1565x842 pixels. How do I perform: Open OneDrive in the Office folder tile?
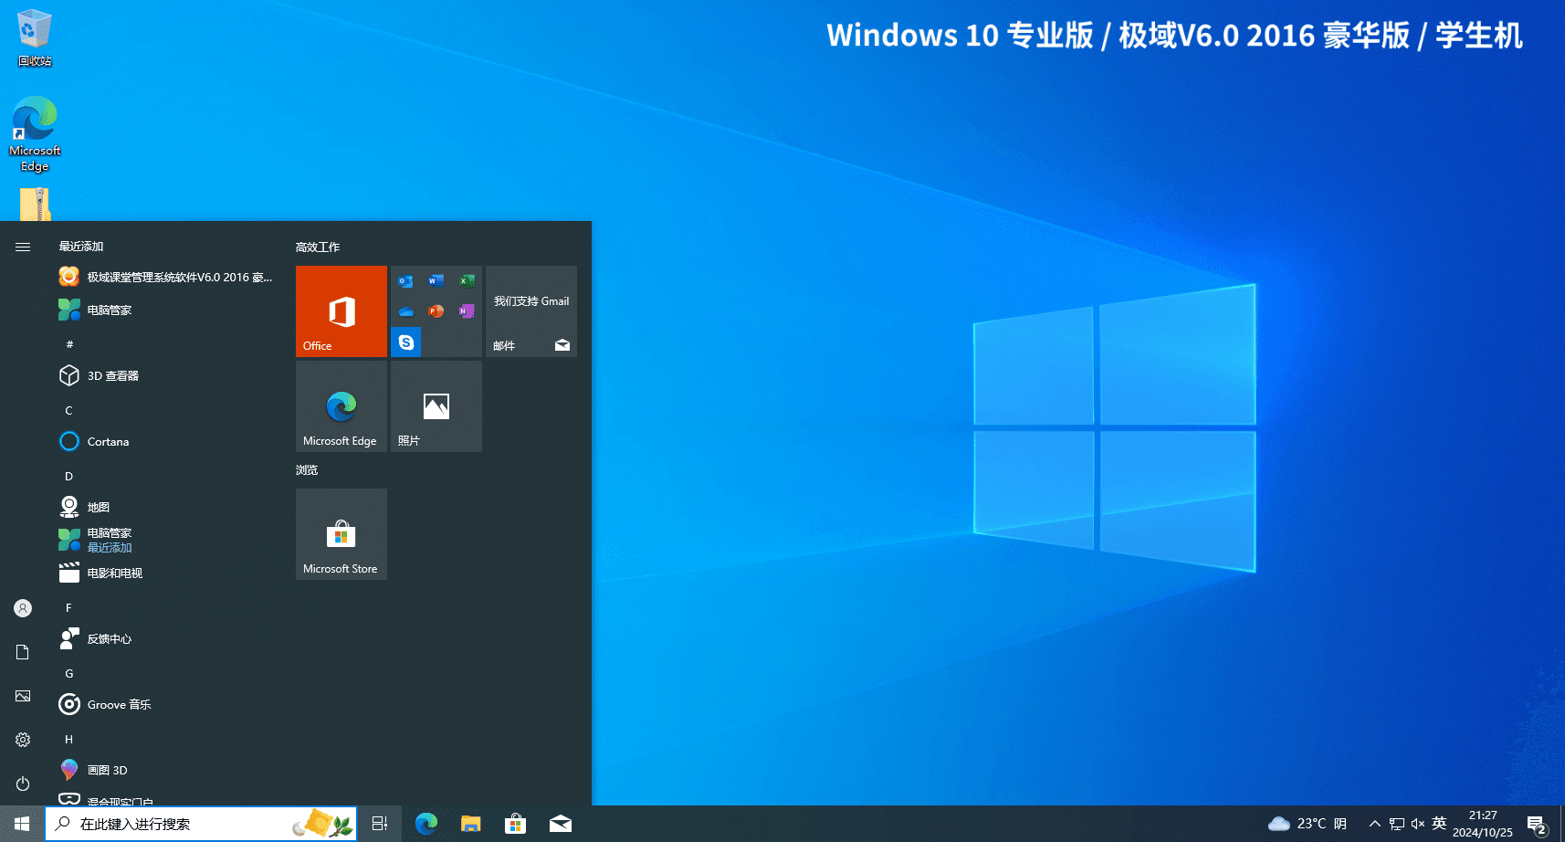[405, 311]
